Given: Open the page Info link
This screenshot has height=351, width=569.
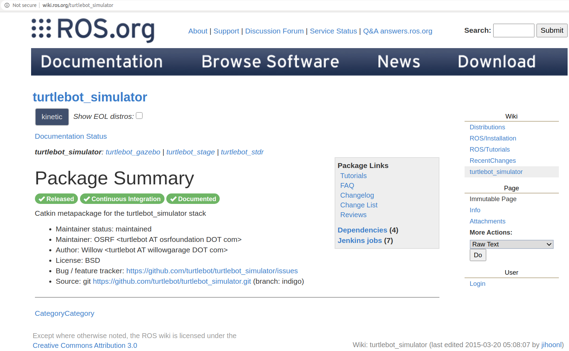Looking at the screenshot, I should click(x=475, y=210).
